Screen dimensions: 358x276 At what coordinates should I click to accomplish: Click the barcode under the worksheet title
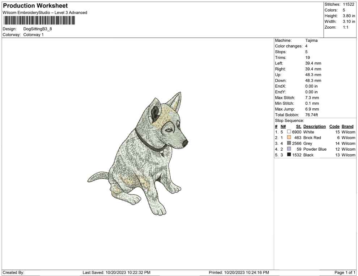39,21
